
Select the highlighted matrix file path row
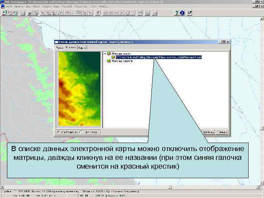(159, 57)
